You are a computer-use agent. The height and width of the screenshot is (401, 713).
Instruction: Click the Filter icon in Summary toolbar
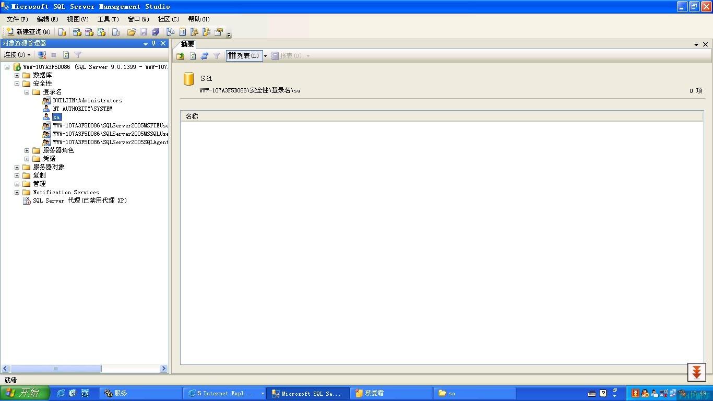(217, 56)
